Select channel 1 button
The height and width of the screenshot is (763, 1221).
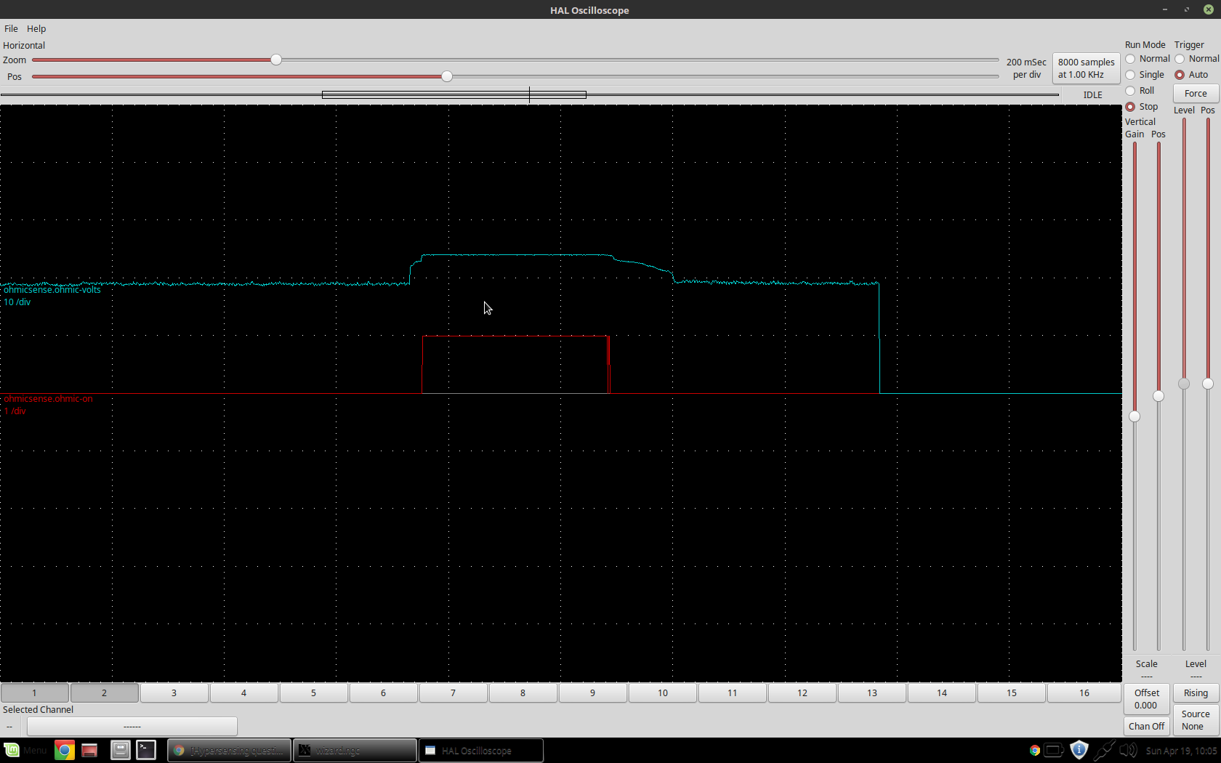[x=34, y=693]
